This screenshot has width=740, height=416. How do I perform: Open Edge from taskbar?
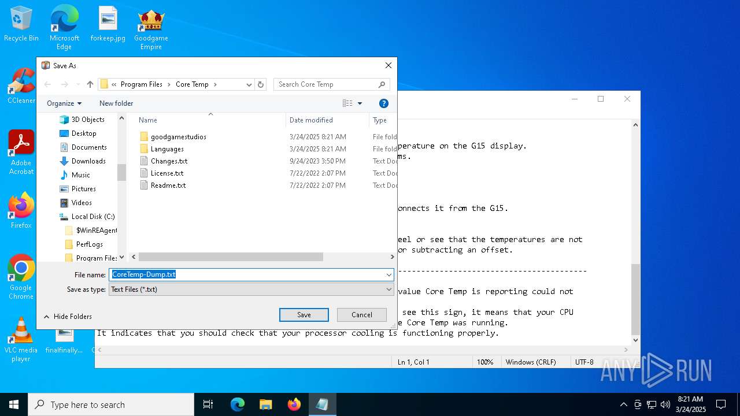pyautogui.click(x=238, y=404)
